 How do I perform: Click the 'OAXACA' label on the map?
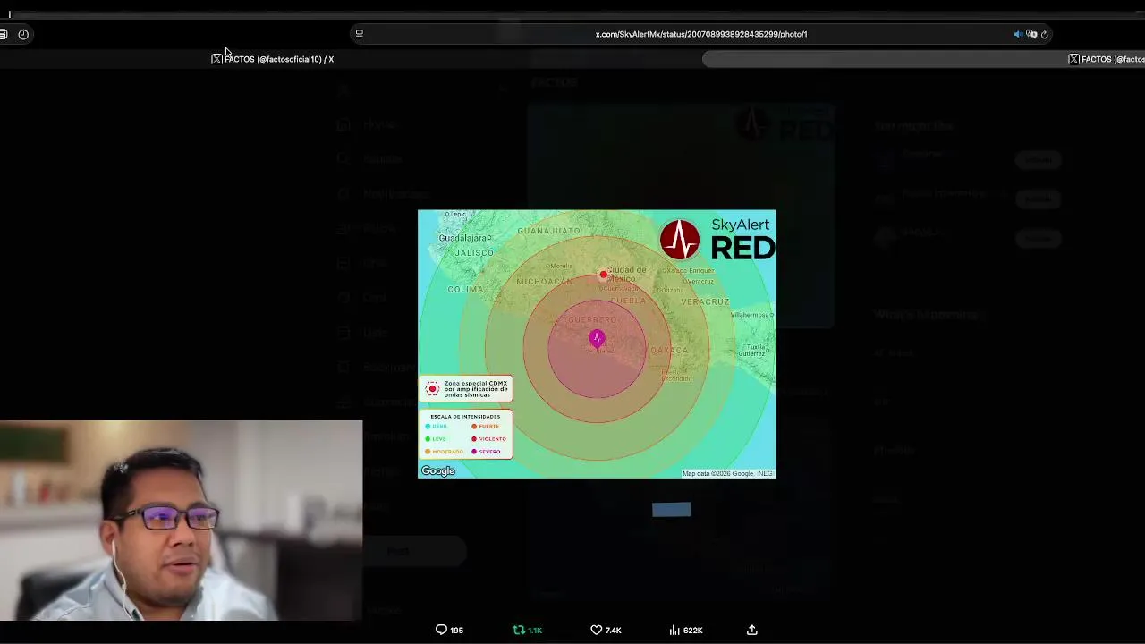pyautogui.click(x=670, y=351)
